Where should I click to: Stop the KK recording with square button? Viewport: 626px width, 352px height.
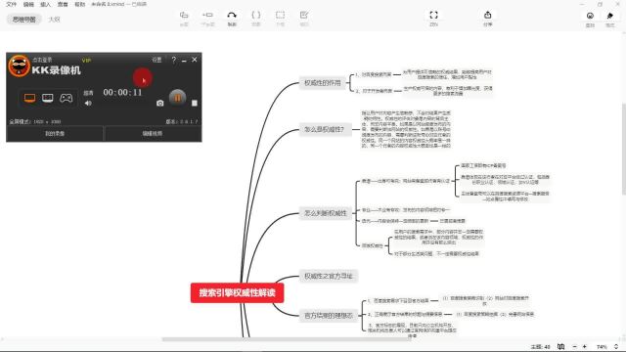[195, 103]
